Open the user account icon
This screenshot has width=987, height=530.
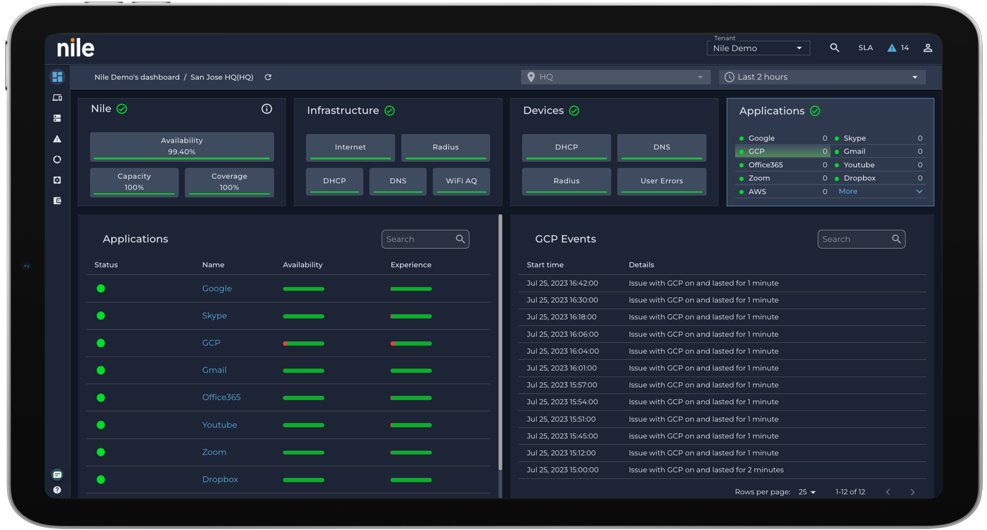pos(927,47)
